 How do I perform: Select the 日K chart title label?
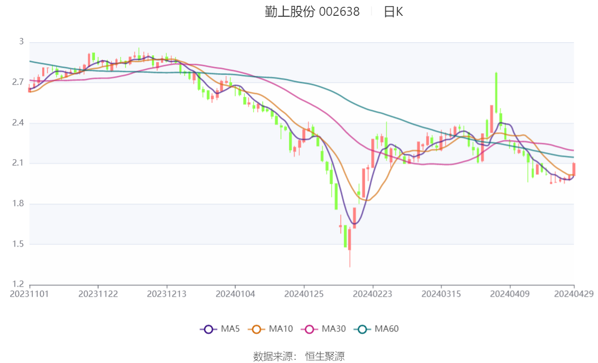(393, 12)
